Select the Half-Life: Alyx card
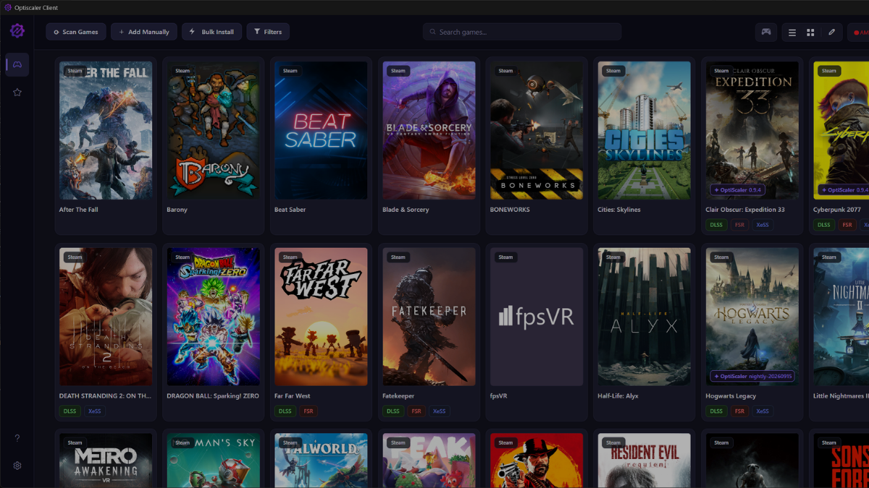Screen dimensions: 869x488 pyautogui.click(x=644, y=333)
